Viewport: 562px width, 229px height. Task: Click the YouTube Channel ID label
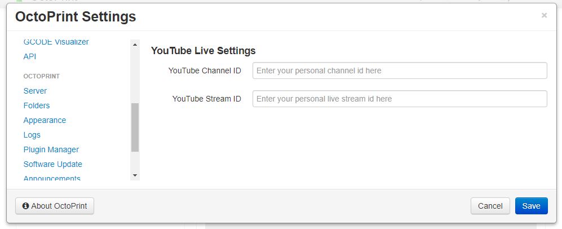pyautogui.click(x=205, y=71)
